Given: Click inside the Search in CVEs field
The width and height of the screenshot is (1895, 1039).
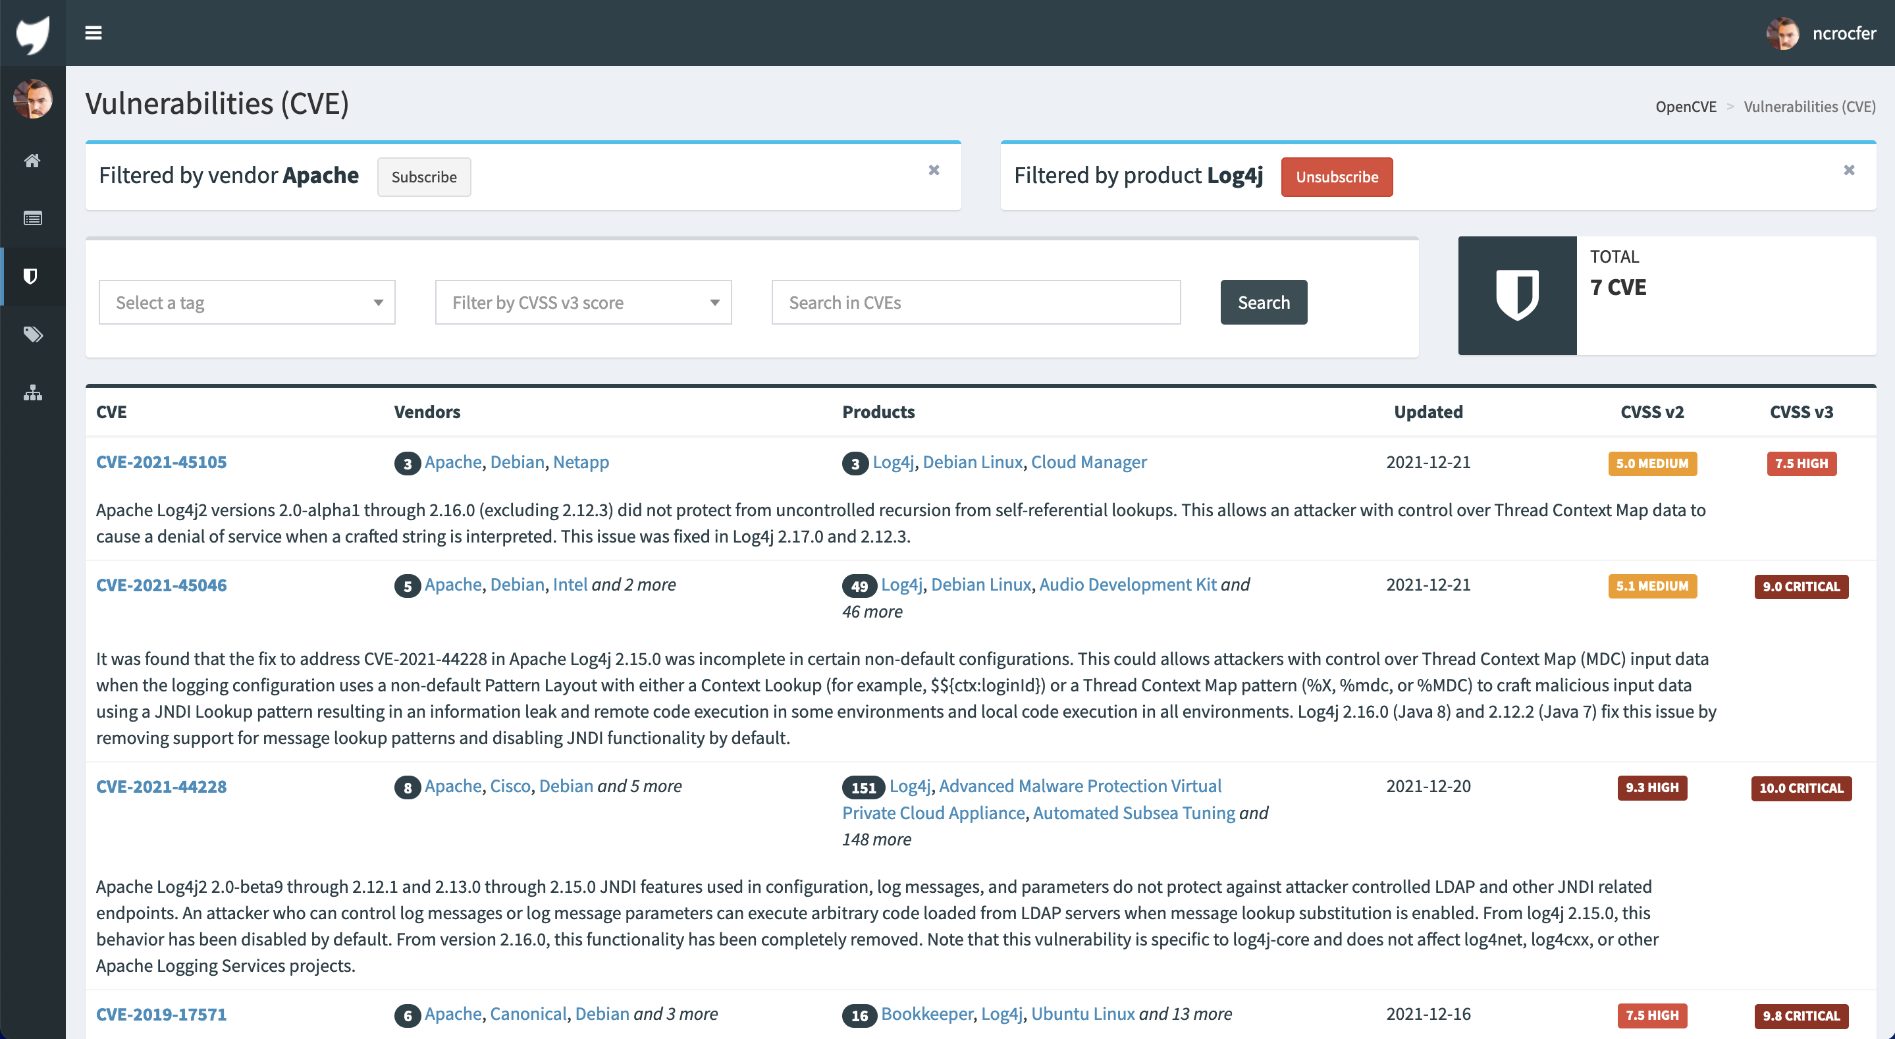Looking at the screenshot, I should click(975, 302).
